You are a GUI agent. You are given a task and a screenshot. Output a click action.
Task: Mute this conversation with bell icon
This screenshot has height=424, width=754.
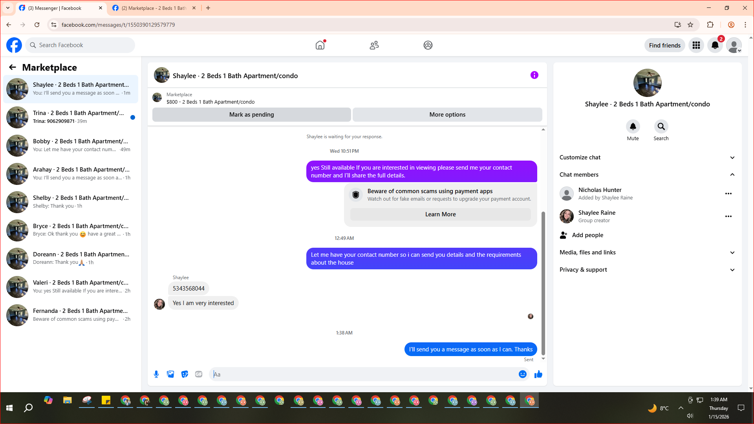633,126
